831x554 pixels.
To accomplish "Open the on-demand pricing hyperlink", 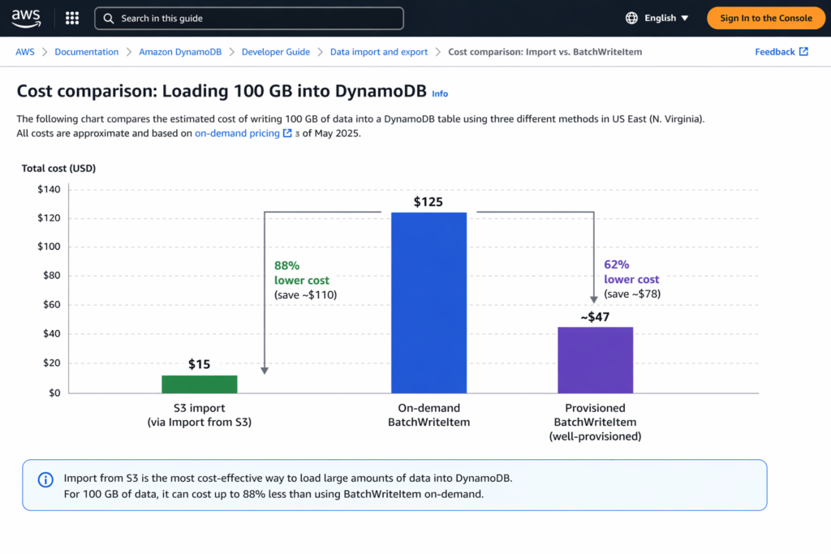I will click(239, 133).
